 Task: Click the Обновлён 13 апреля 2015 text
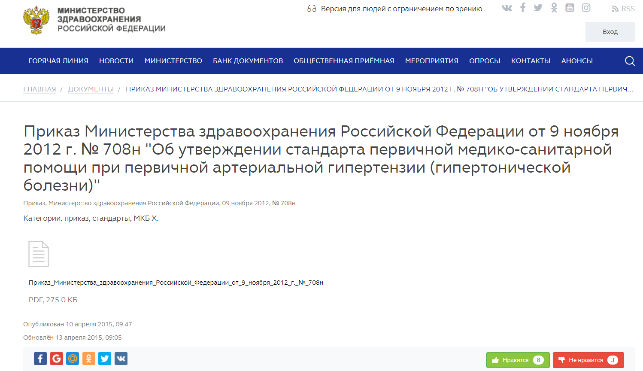coord(73,338)
